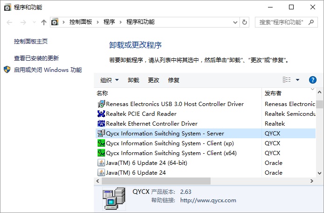Select the Realtek PCIE Card Reader icon

click(x=101, y=114)
